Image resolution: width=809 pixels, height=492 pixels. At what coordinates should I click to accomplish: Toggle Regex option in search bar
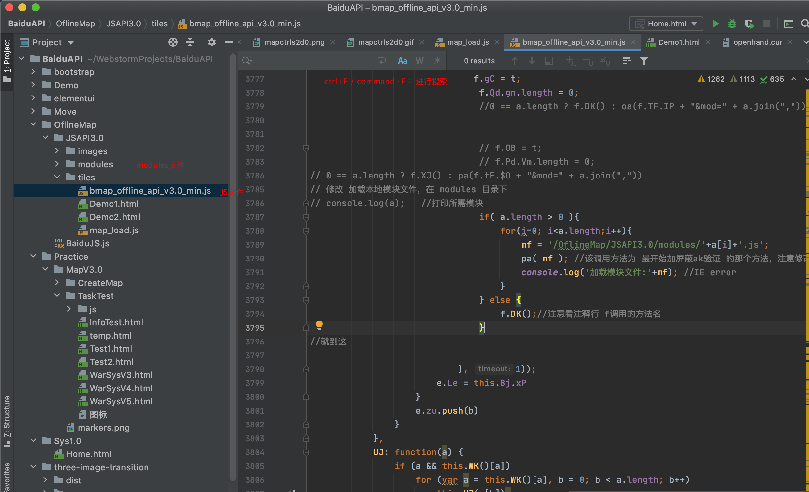tap(437, 61)
